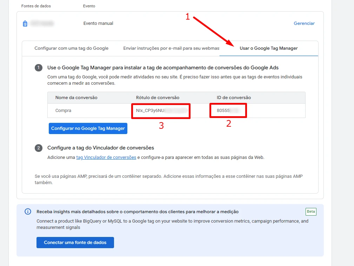This screenshot has width=354, height=266.
Task: Click 'Configurar no Google Tag Manager' button
Action: 88,128
